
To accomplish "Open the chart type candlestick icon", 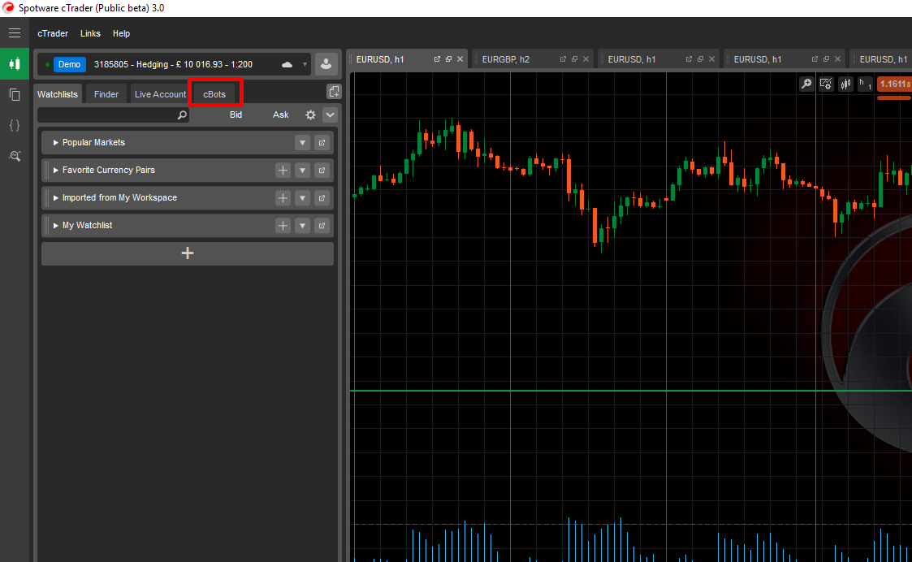I will click(845, 84).
